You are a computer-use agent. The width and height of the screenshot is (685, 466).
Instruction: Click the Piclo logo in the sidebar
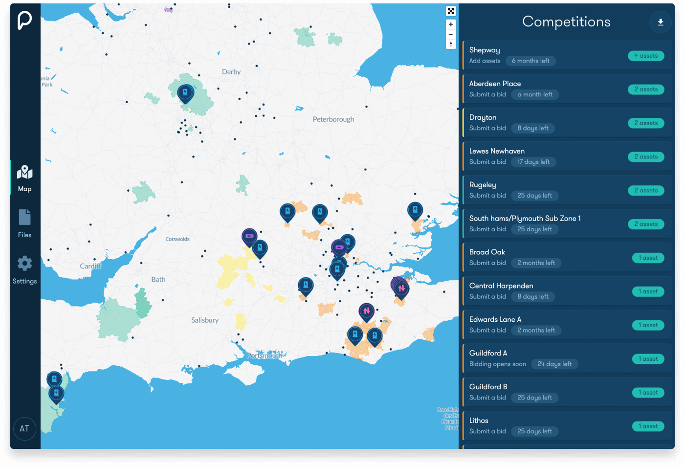point(24,21)
